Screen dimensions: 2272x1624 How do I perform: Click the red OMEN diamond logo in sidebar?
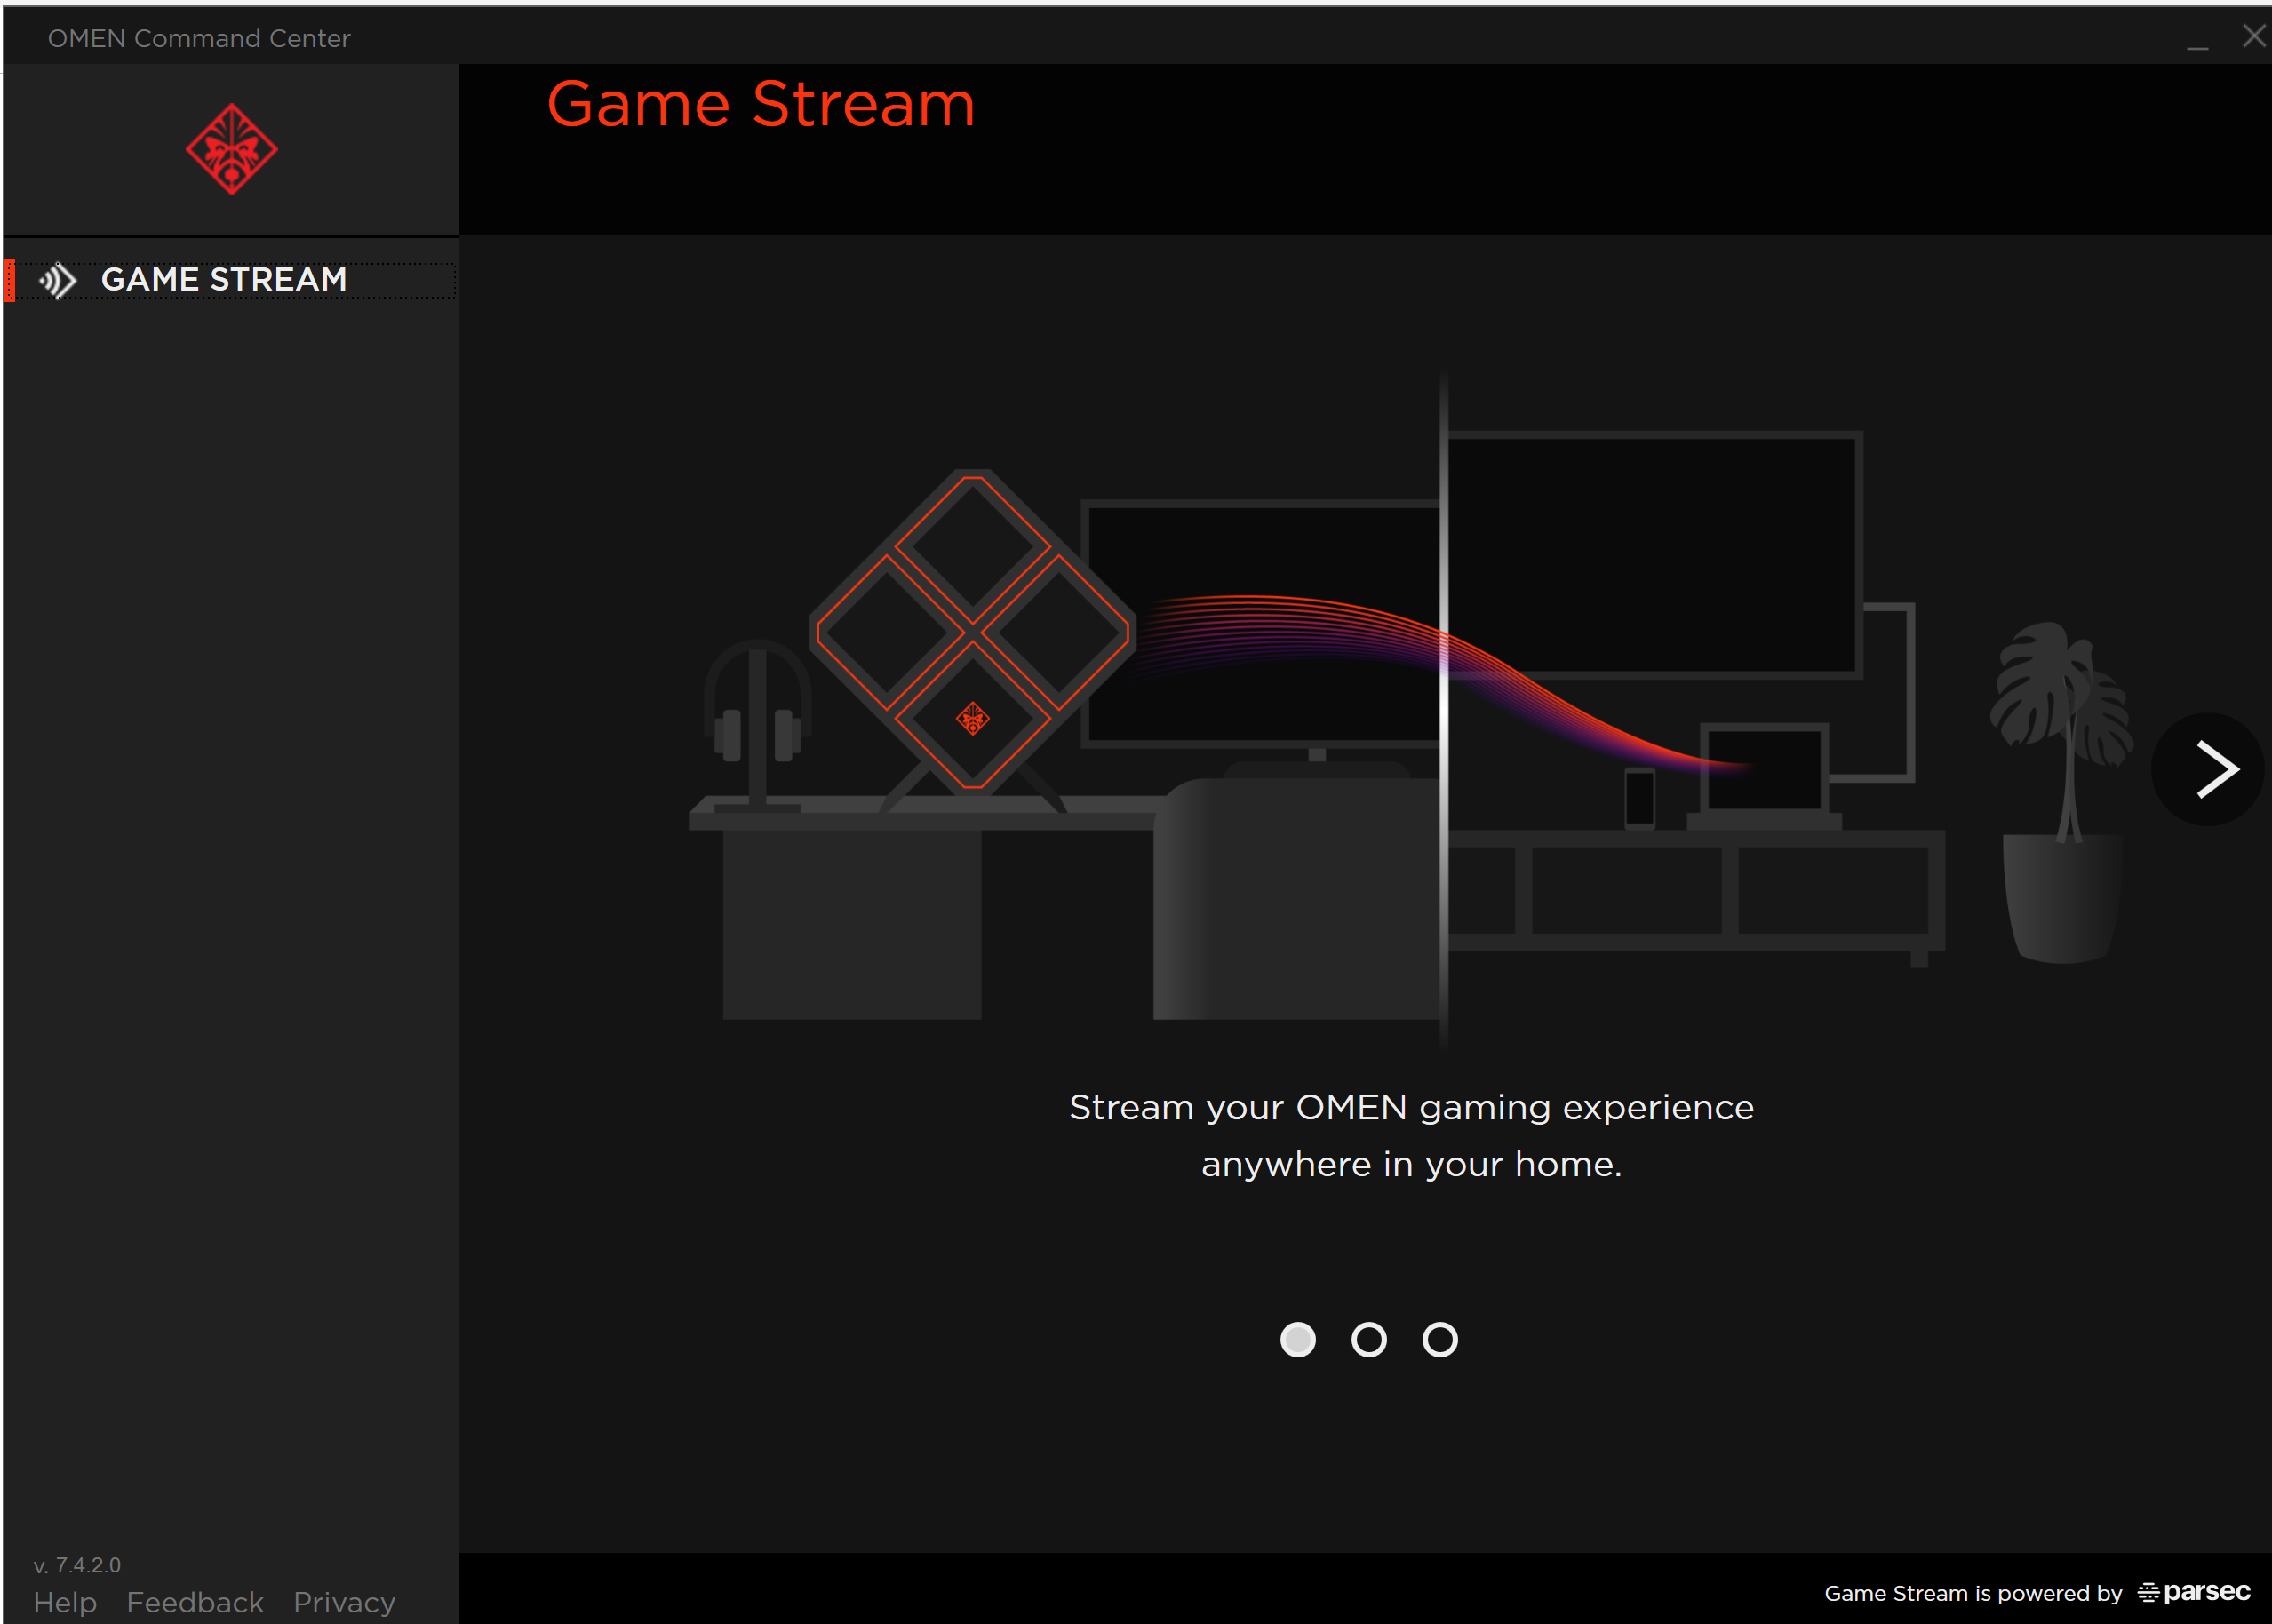(x=231, y=149)
